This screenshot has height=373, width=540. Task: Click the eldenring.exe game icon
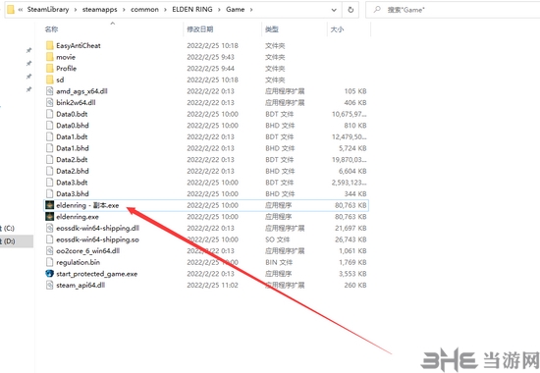50,217
